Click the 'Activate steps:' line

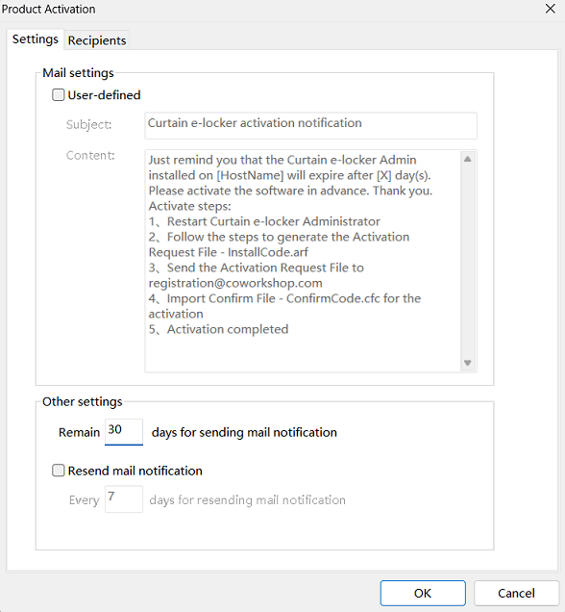(x=189, y=206)
